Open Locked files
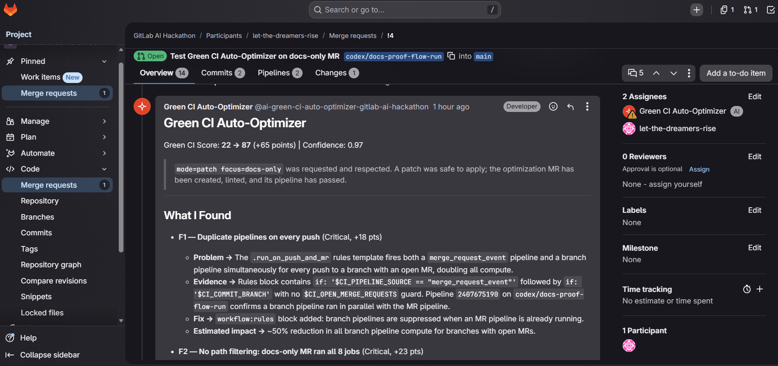The width and height of the screenshot is (778, 366). (x=57, y=313)
